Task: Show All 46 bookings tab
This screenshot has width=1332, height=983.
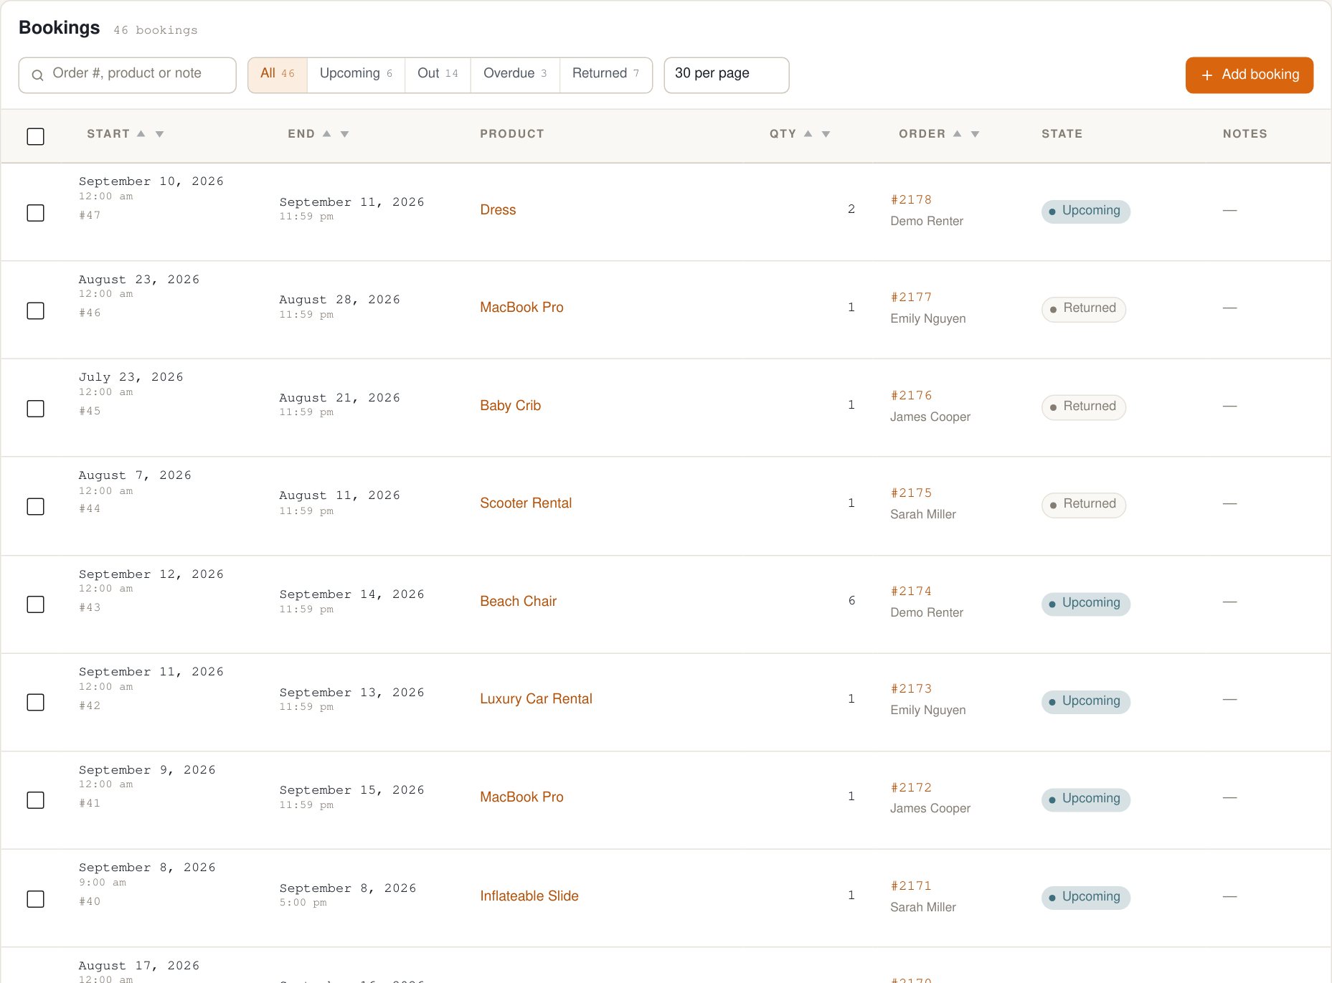Action: [x=278, y=75]
